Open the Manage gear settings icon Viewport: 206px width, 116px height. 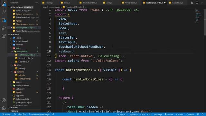[4, 108]
